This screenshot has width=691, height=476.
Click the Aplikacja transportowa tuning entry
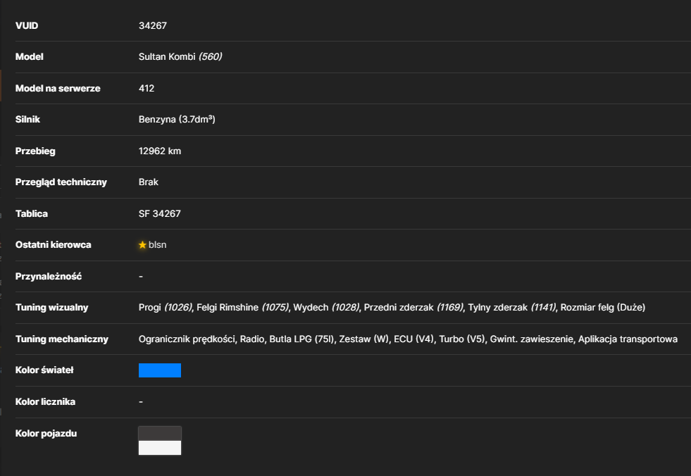pyautogui.click(x=628, y=339)
